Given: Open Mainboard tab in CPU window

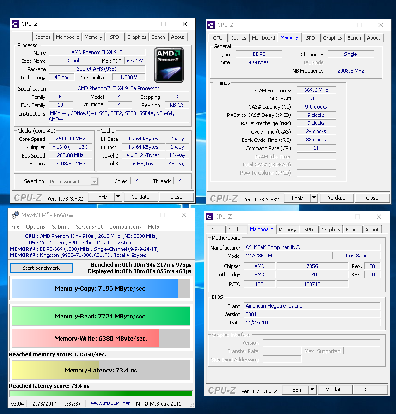Looking at the screenshot, I should pyautogui.click(x=67, y=37).
